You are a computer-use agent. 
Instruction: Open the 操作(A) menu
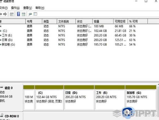pos(15,8)
